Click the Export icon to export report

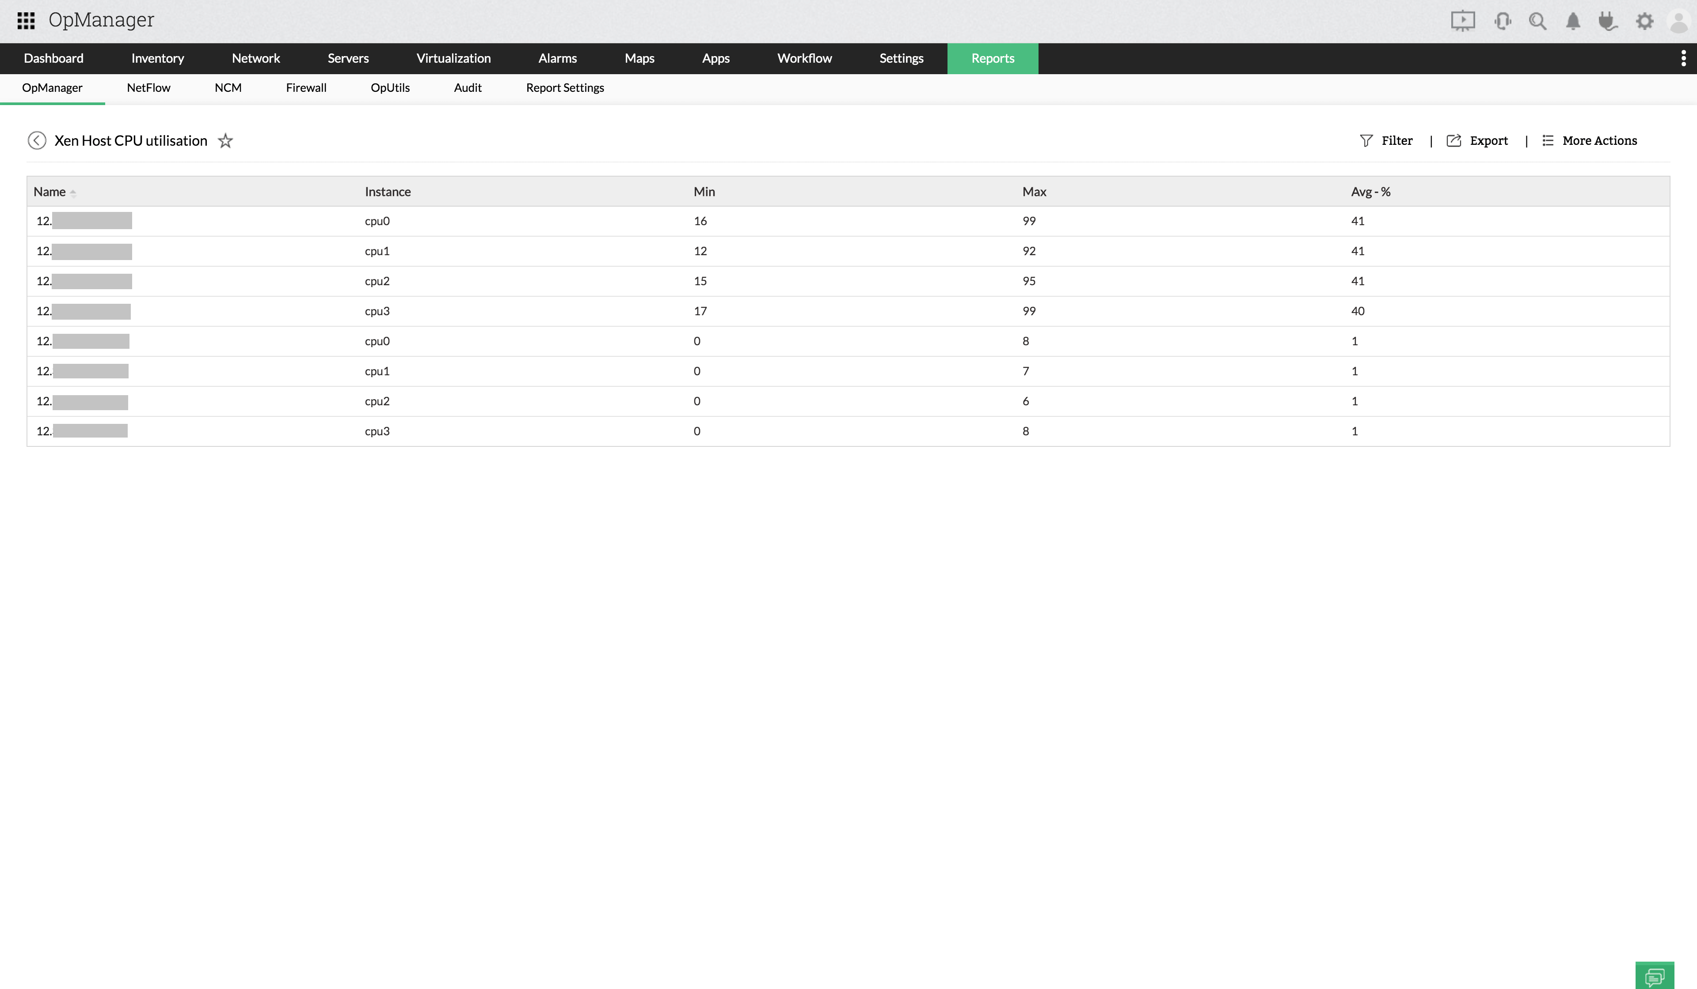pos(1454,140)
